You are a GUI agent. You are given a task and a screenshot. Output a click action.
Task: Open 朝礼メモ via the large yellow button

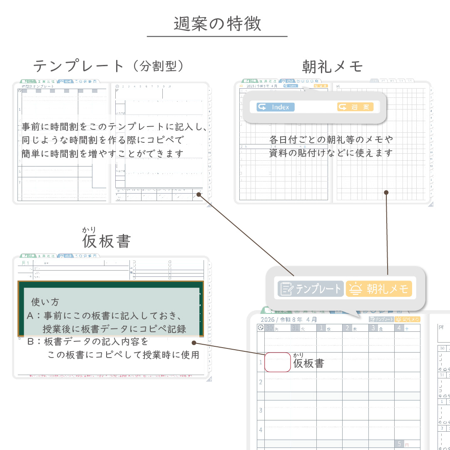pos(379,288)
